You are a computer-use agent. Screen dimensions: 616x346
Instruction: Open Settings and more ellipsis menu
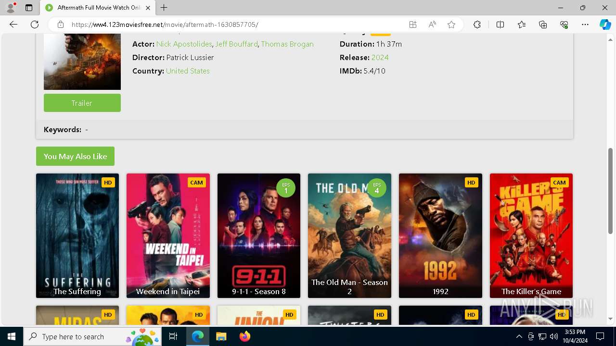[585, 25]
